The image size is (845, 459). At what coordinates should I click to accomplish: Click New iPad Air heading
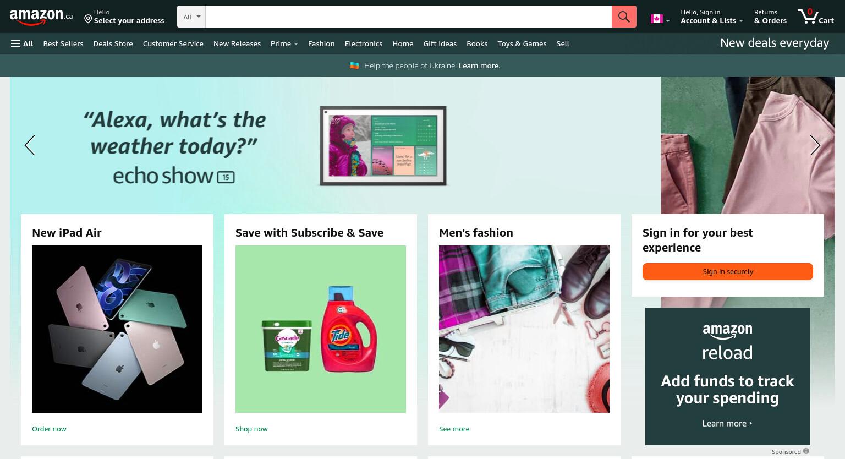point(67,233)
